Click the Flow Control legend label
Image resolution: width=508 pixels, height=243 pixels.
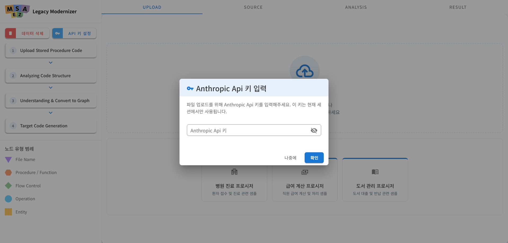(x=28, y=186)
